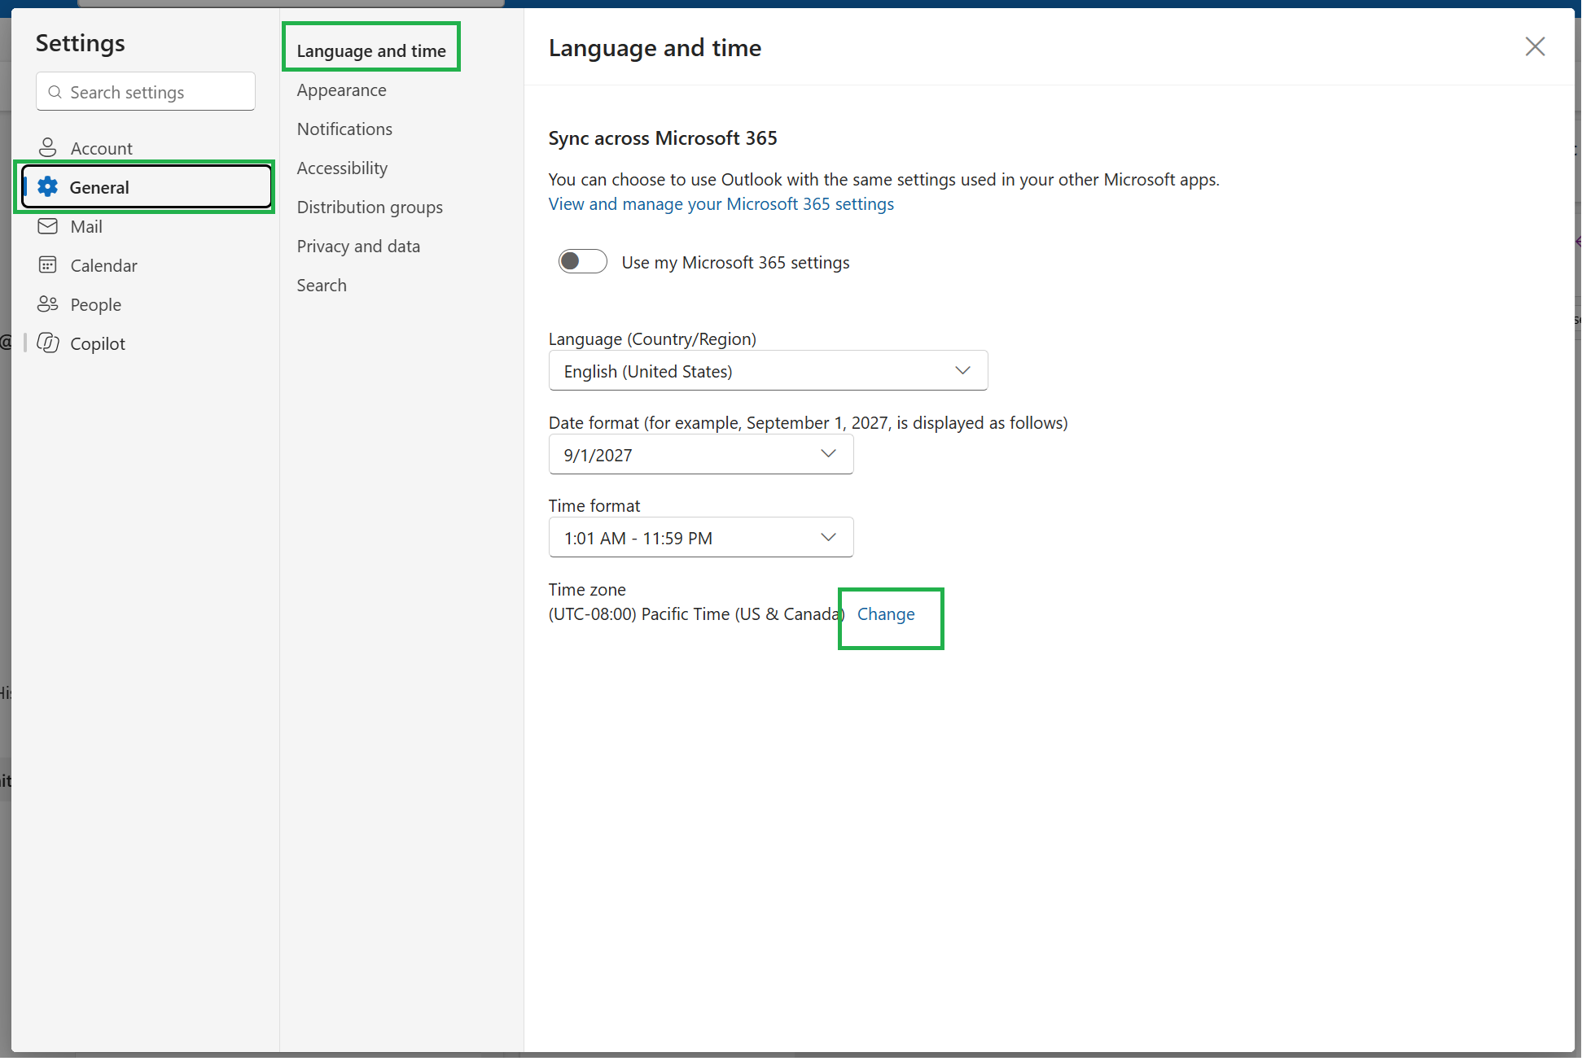Open Distribution groups settings
Screen dimensions: 1582x1061
(370, 207)
